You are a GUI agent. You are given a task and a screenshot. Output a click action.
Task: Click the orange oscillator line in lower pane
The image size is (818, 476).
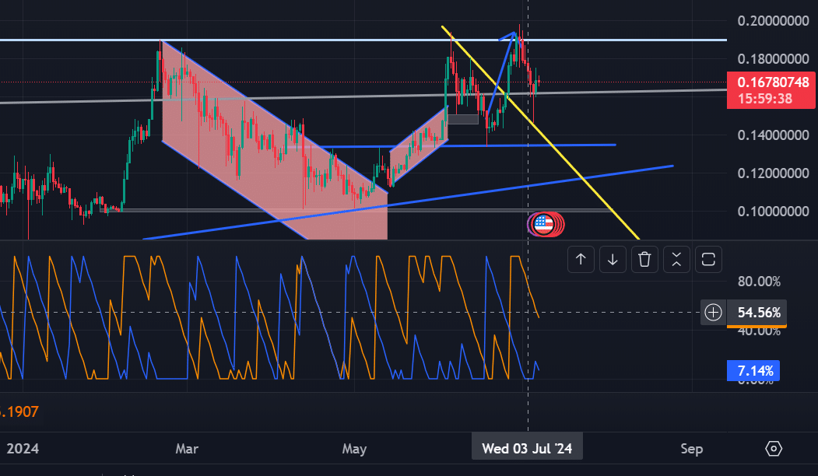coord(532,299)
